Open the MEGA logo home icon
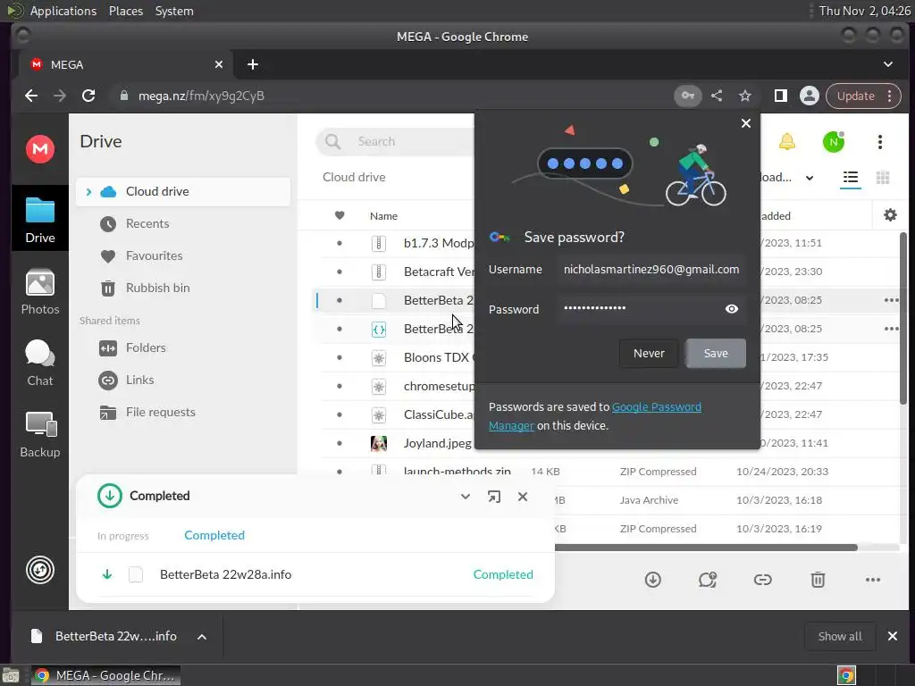 click(x=39, y=149)
